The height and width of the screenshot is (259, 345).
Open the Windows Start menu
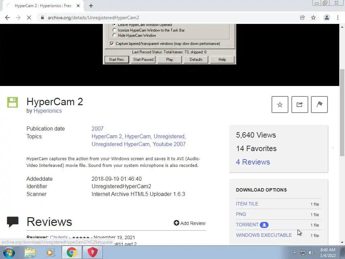pyautogui.click(x=9, y=252)
